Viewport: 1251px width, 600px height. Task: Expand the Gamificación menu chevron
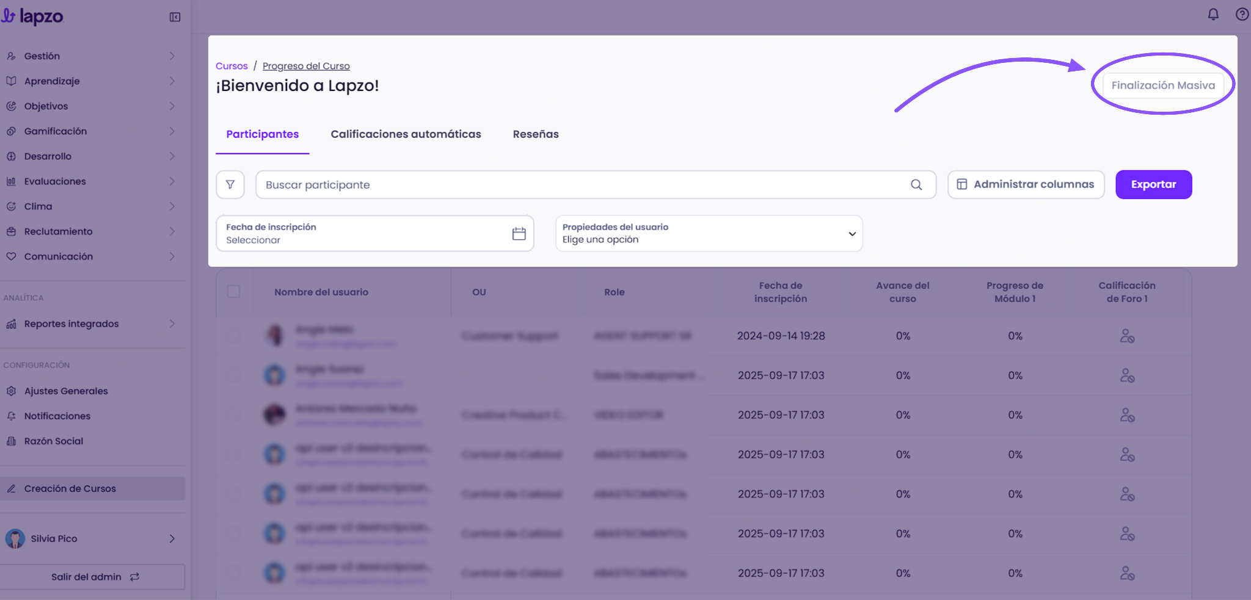(x=172, y=131)
